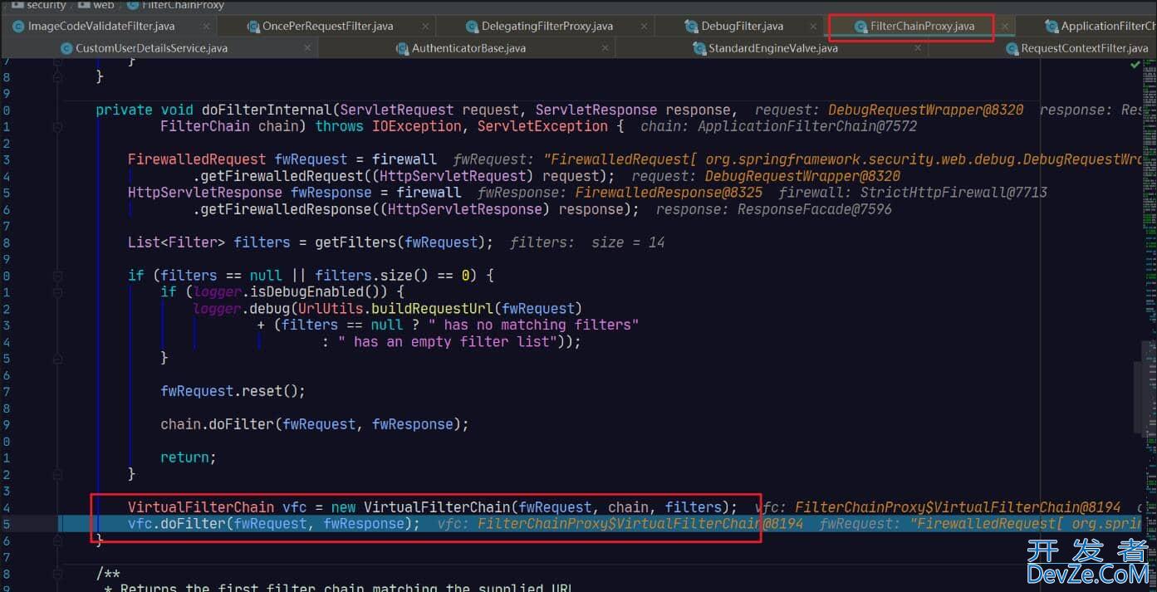Close the DebugFilter.java tab
The height and width of the screenshot is (592, 1157).
click(814, 27)
